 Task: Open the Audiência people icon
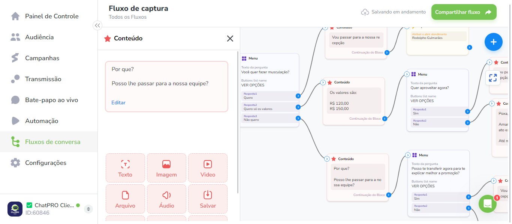[15, 37]
